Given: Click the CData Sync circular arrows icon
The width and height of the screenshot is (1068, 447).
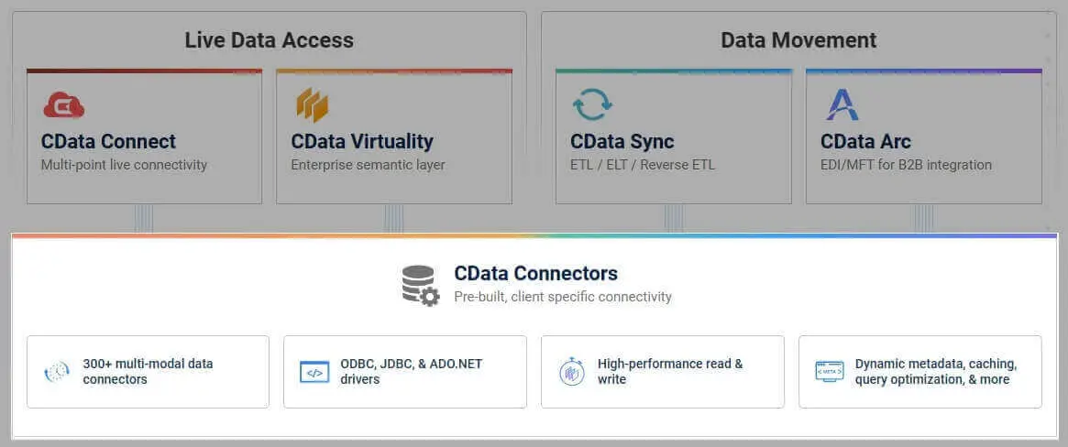Looking at the screenshot, I should [592, 104].
